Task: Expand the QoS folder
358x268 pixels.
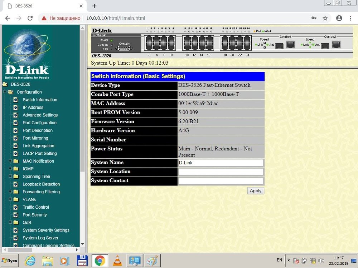Action: pyautogui.click(x=10, y=222)
